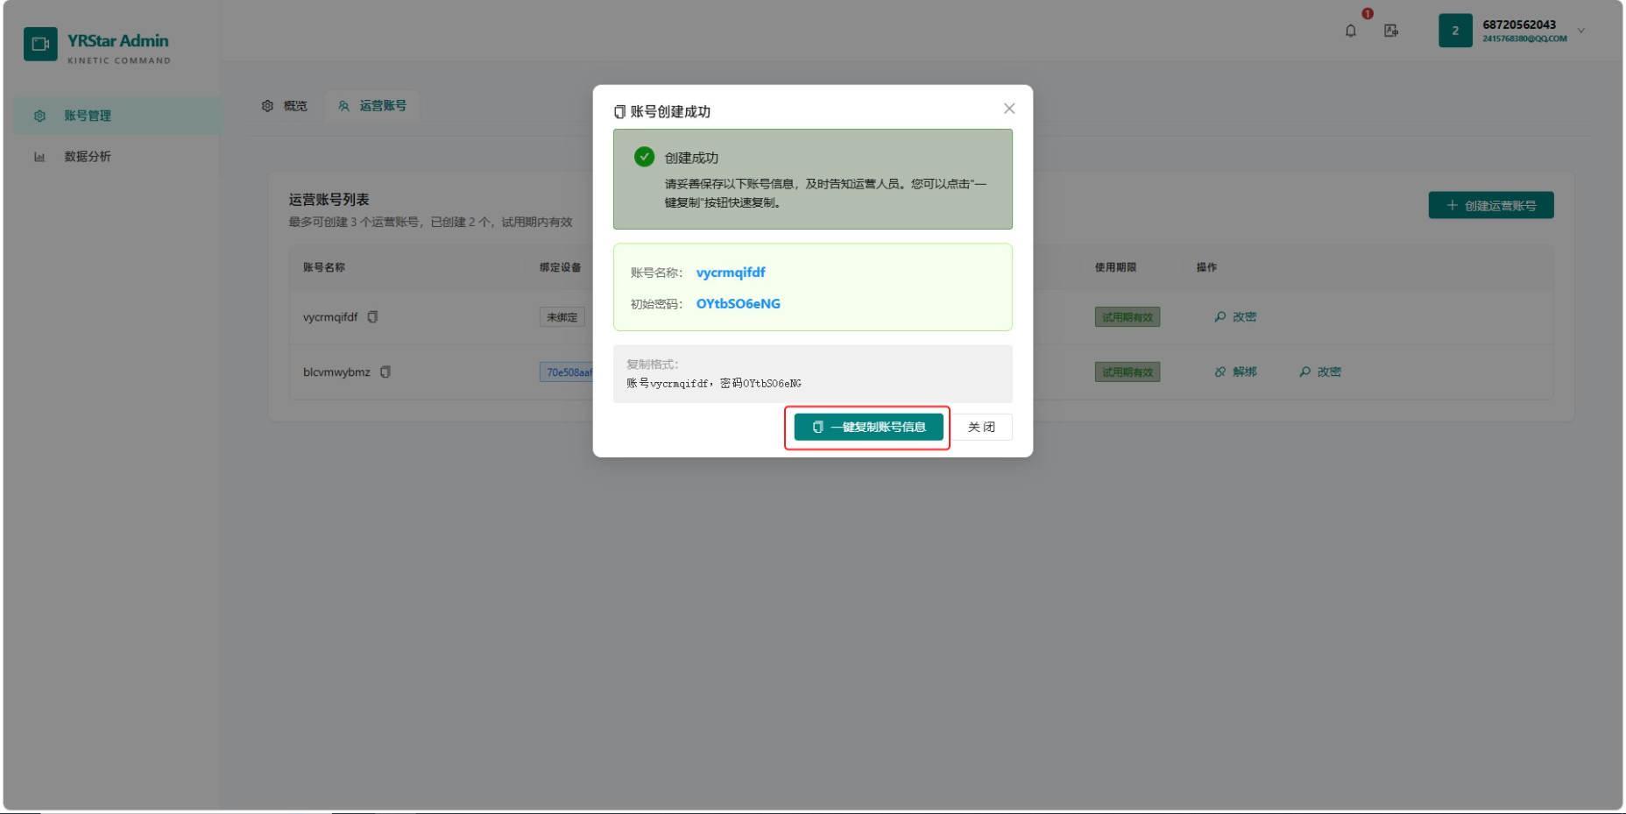Switch to the 概览 tab

click(285, 106)
